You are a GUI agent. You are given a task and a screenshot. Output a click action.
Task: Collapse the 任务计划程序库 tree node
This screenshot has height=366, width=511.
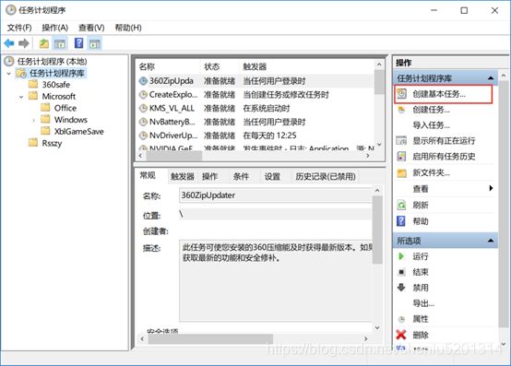[9, 73]
